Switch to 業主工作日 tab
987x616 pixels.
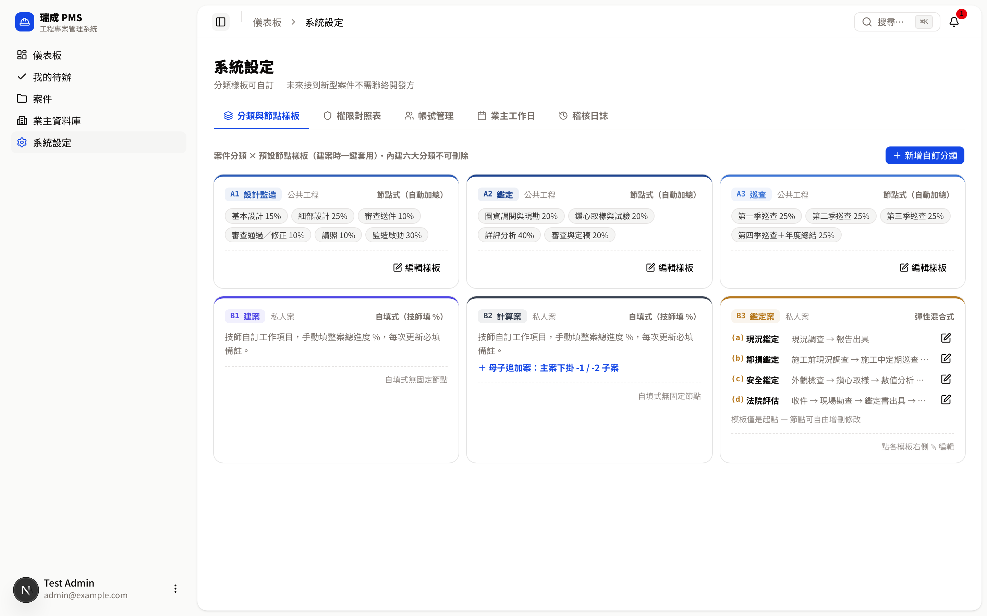click(506, 116)
